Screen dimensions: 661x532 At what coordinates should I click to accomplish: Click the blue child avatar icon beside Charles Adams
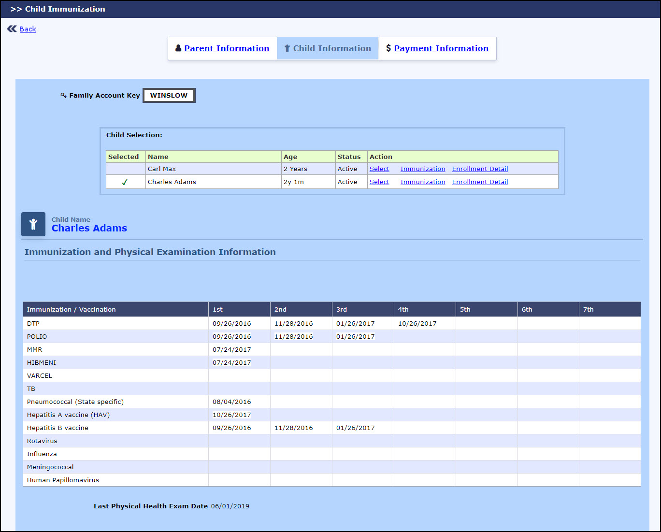[x=33, y=224]
